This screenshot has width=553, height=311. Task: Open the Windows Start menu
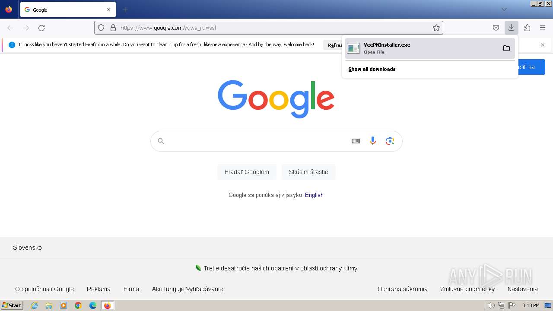[x=12, y=305]
